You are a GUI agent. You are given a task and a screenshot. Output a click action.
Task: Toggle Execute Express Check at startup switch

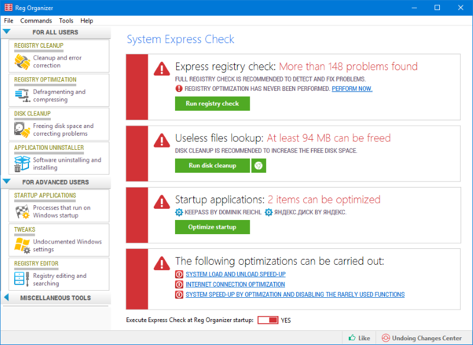[268, 320]
